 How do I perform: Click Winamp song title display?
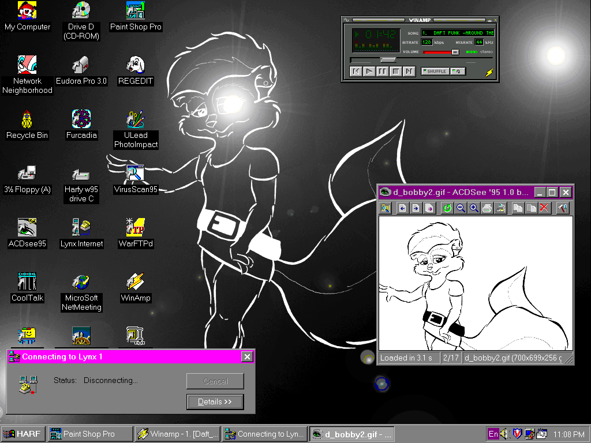(x=458, y=33)
